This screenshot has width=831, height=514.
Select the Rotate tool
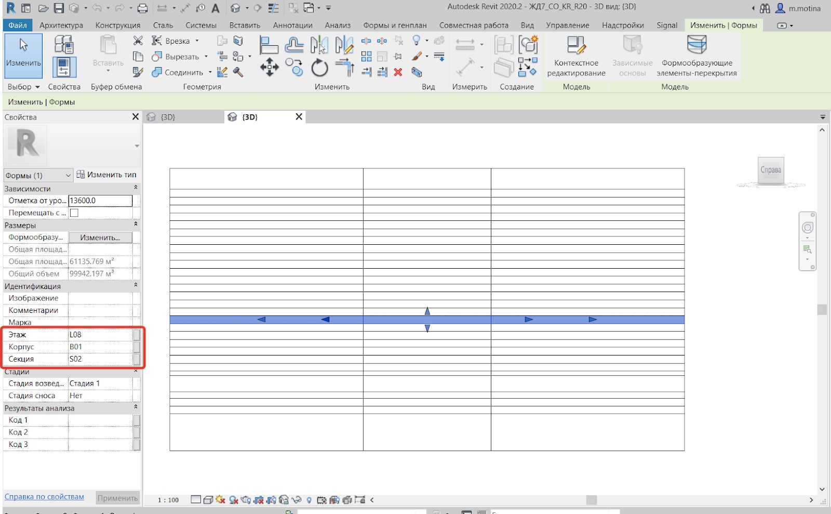319,68
